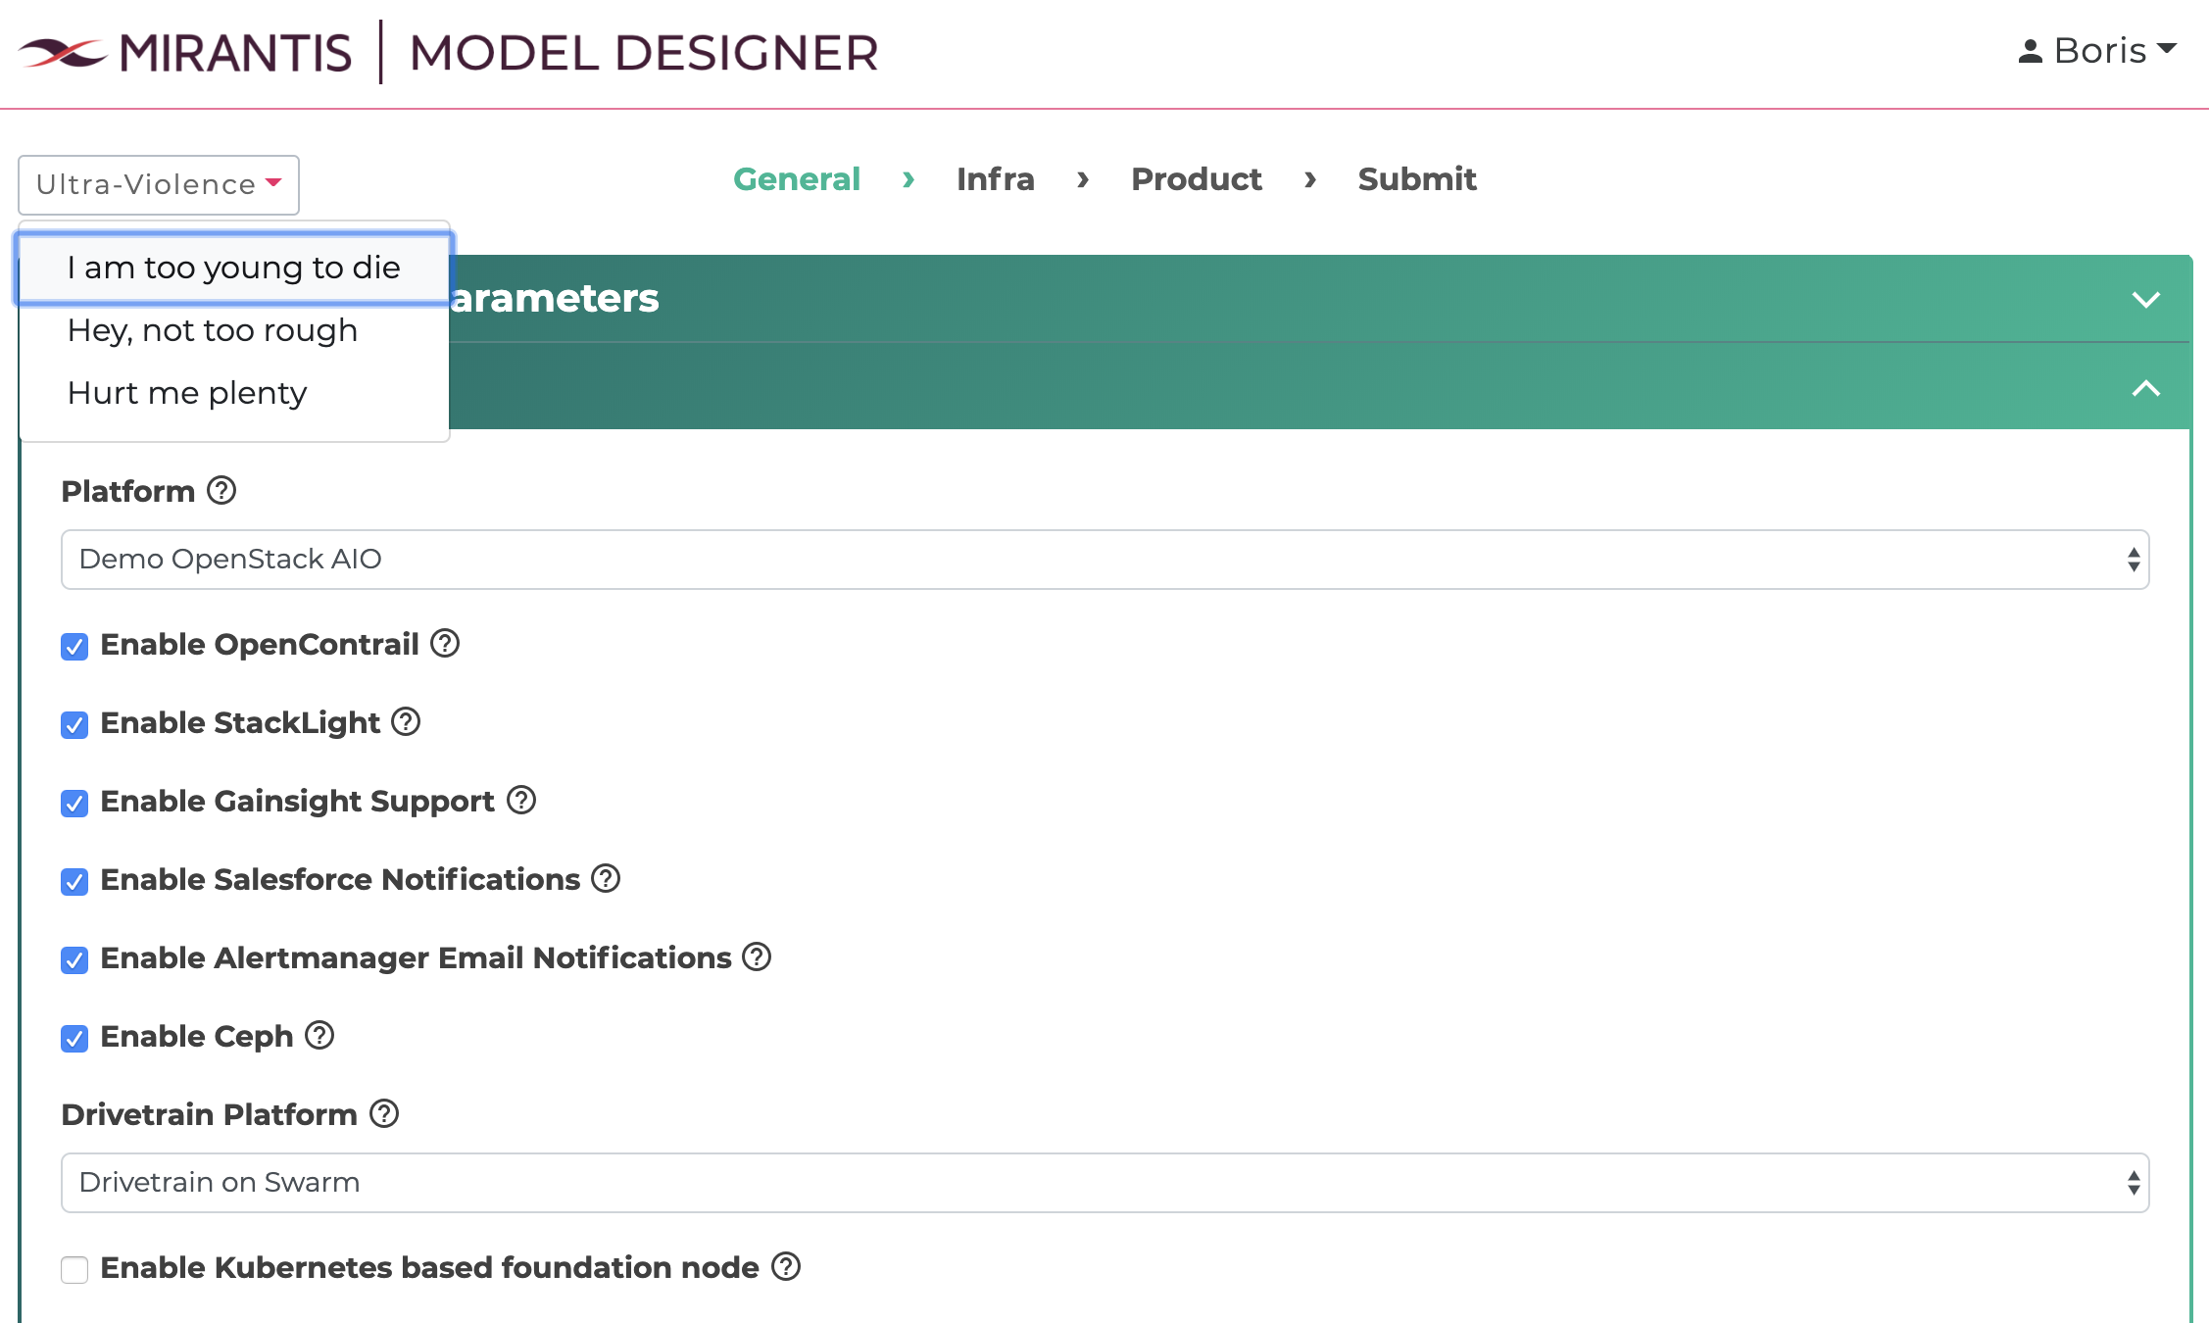Uncheck Enable Salesforce Notifications
Image resolution: width=2209 pixels, height=1323 pixels.
point(74,881)
